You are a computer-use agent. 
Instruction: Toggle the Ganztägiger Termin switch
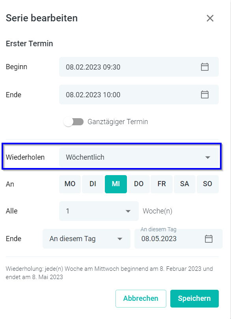pos(73,122)
